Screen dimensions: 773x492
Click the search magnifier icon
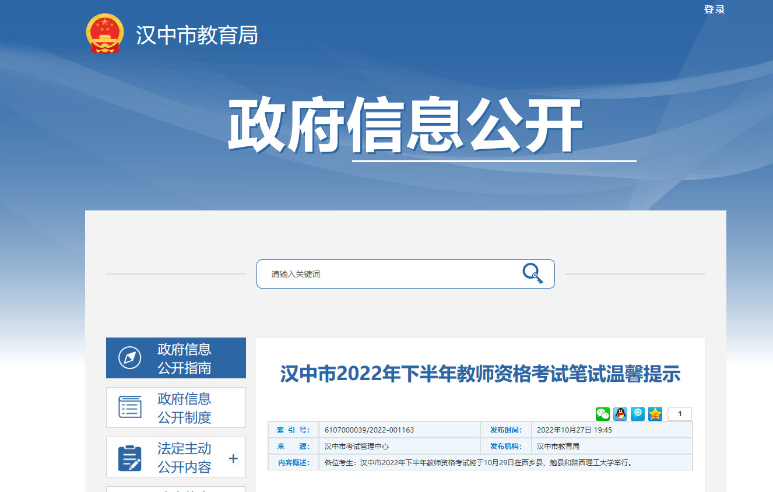[x=532, y=273]
